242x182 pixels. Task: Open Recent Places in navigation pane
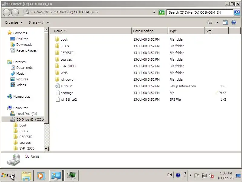click(26, 50)
